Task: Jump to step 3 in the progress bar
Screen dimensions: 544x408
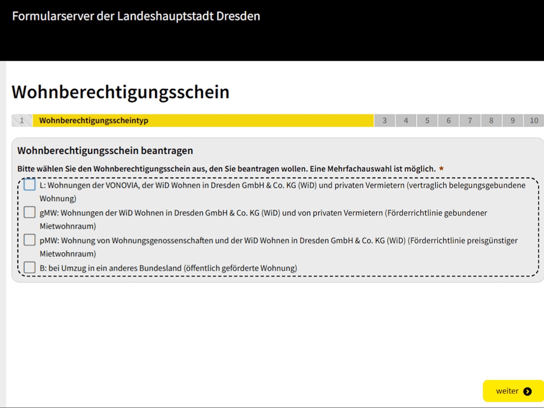Action: pyautogui.click(x=385, y=120)
